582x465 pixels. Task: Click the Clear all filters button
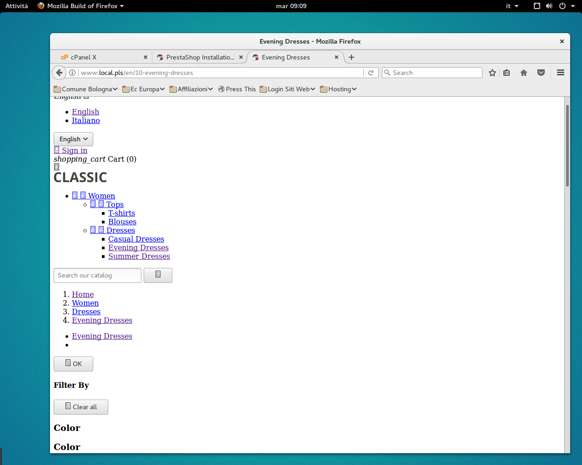coord(81,407)
